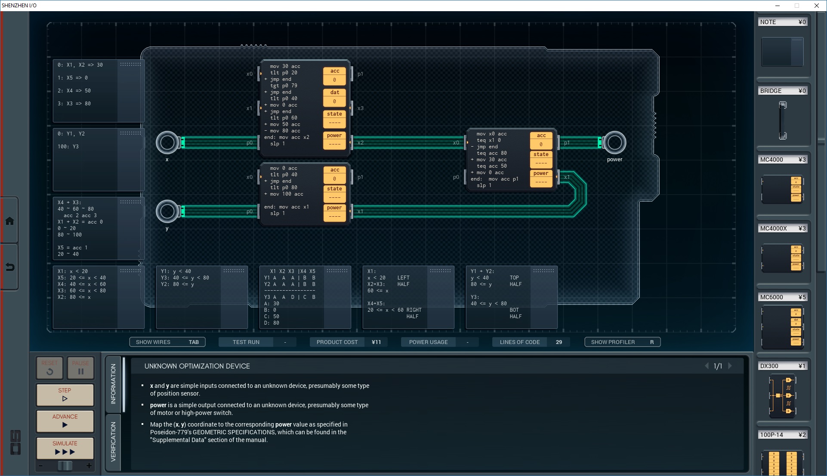
Task: Click the undo arrow icon on left sidebar
Action: pyautogui.click(x=9, y=267)
